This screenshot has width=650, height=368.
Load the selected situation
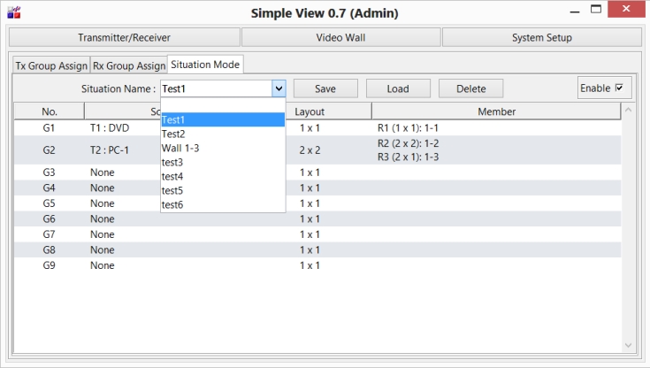[397, 88]
